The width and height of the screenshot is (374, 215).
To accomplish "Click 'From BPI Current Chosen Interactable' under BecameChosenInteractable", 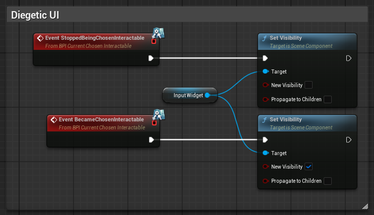I will pos(102,127).
